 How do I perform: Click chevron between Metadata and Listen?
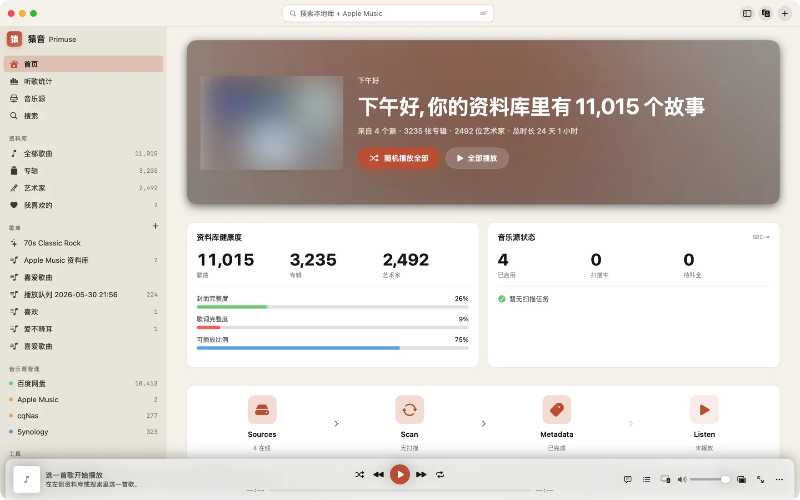631,424
